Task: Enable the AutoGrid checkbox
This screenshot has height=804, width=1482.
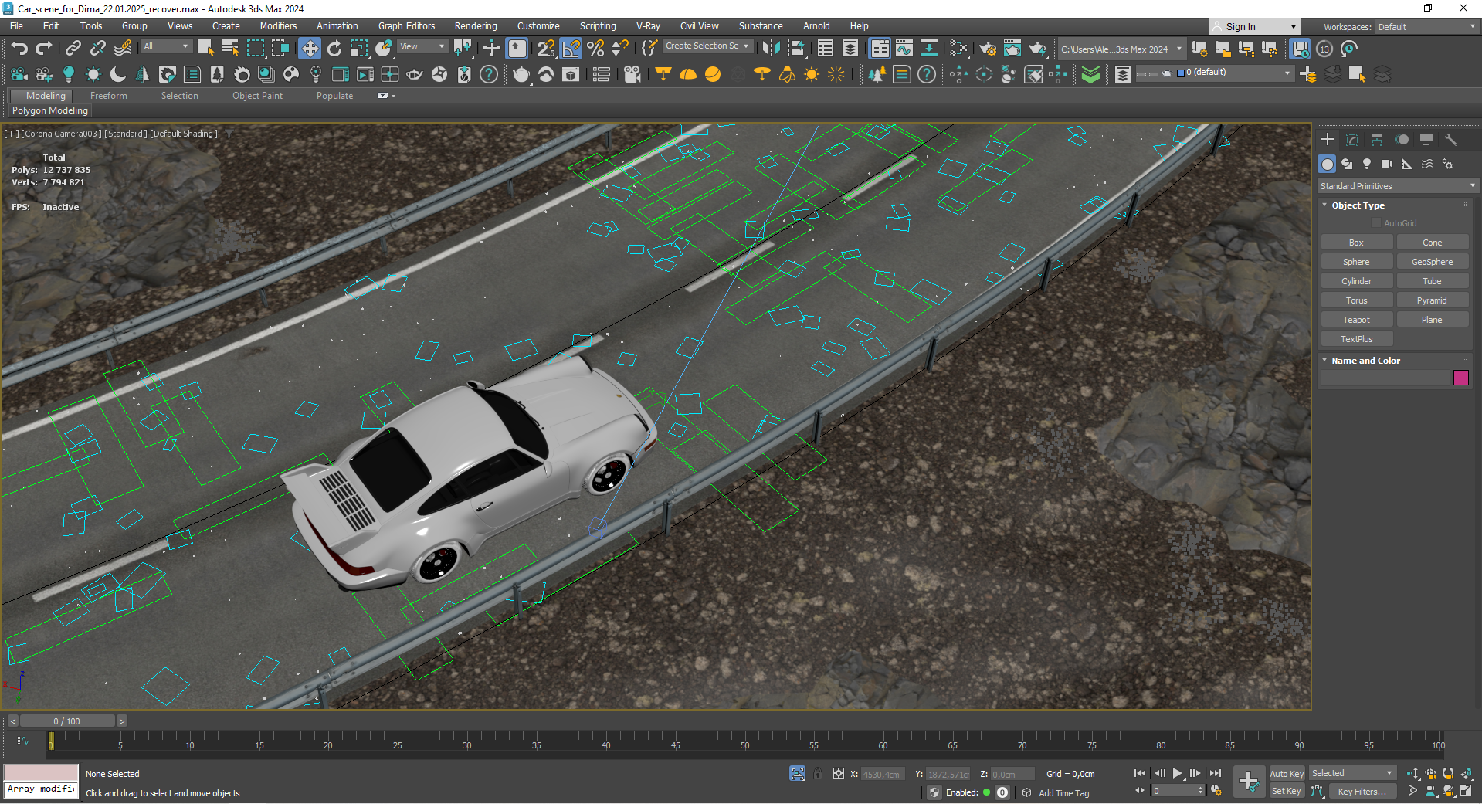Action: (1375, 223)
